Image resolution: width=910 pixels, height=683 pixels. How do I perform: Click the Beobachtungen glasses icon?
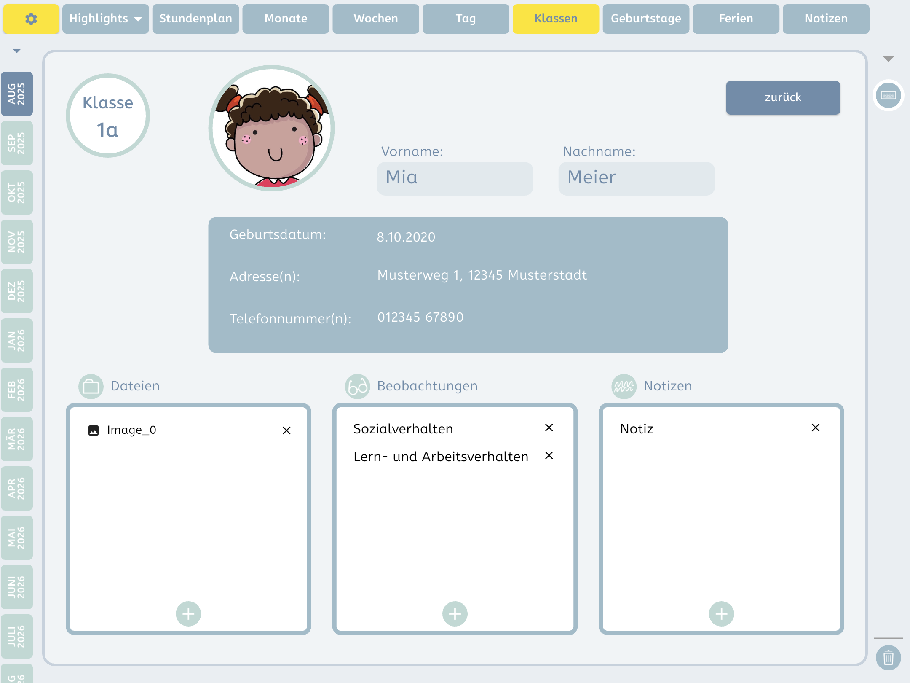357,386
